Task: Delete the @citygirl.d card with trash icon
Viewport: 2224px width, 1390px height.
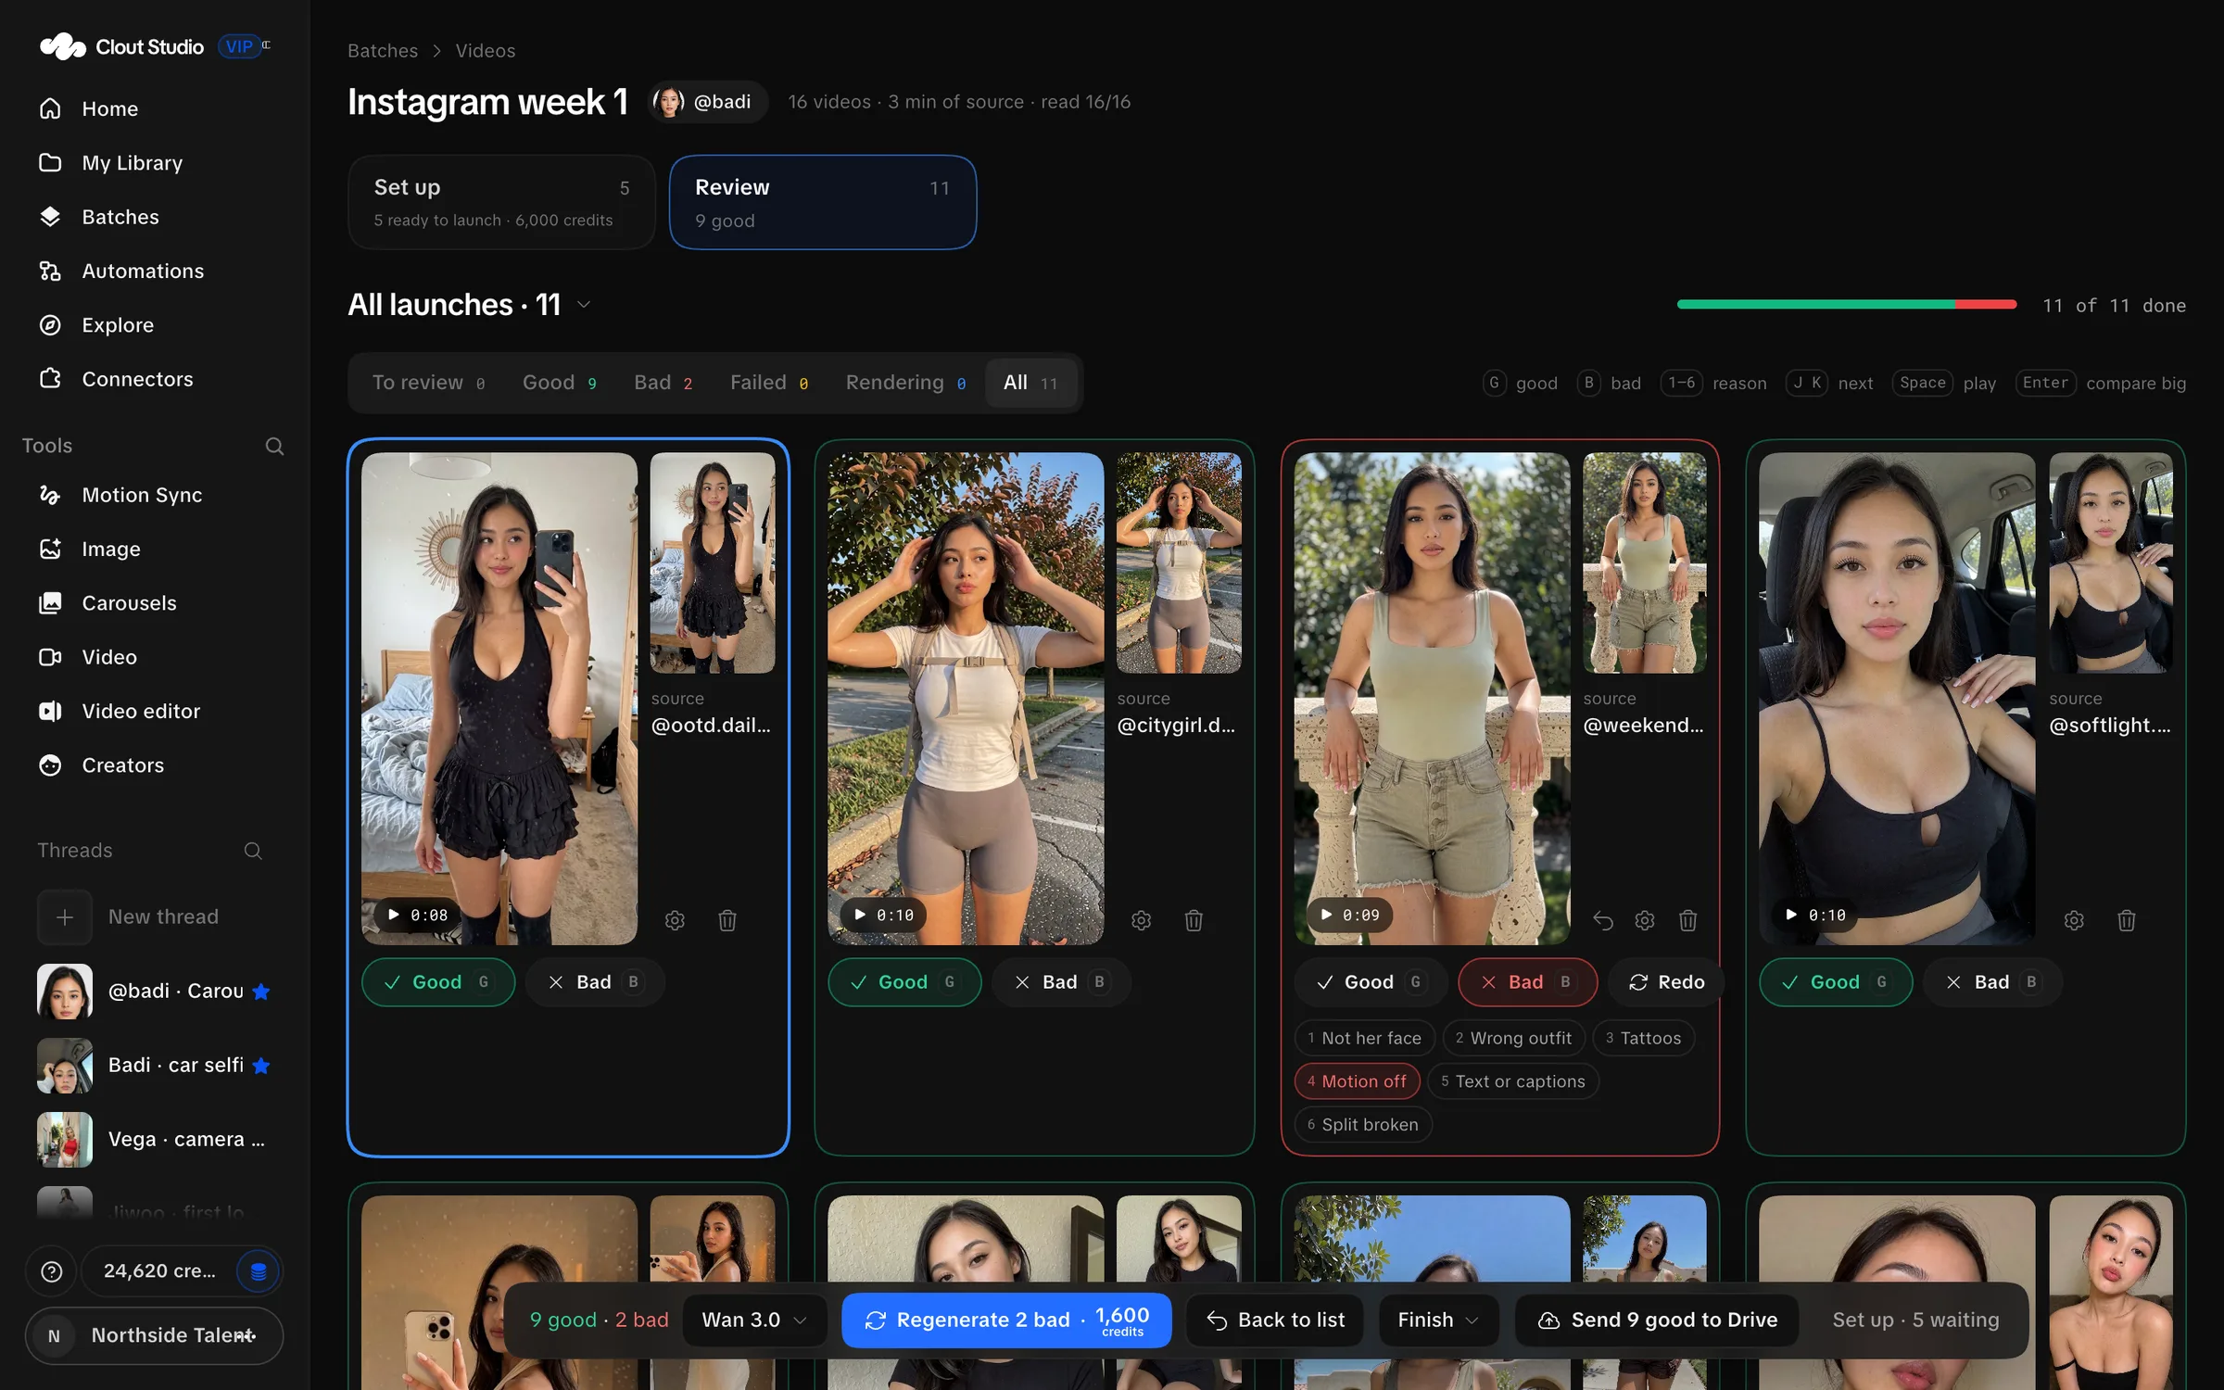Action: click(x=1194, y=920)
